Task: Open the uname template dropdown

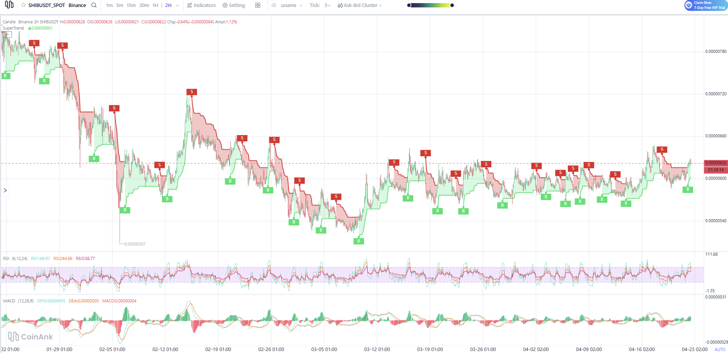Action: coord(291,5)
